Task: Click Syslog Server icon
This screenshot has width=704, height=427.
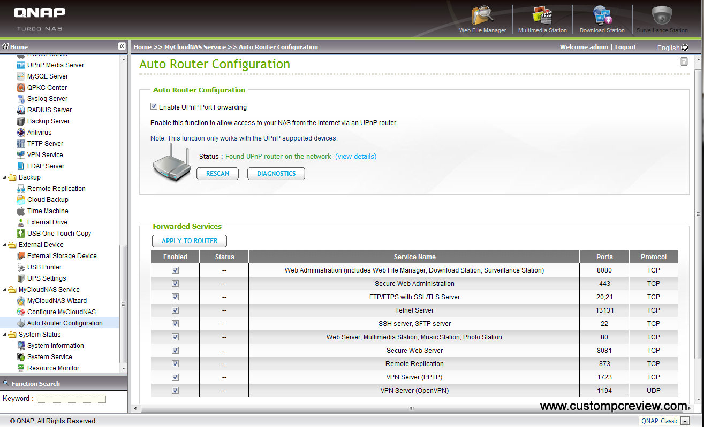Action: [21, 98]
